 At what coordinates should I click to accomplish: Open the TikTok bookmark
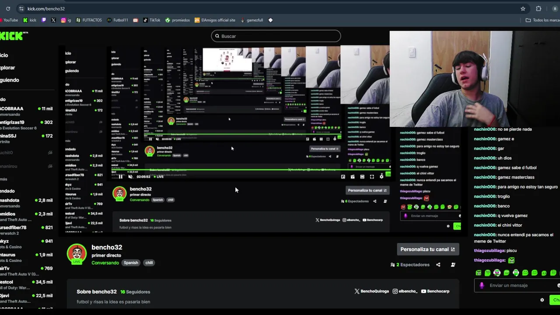(x=152, y=20)
